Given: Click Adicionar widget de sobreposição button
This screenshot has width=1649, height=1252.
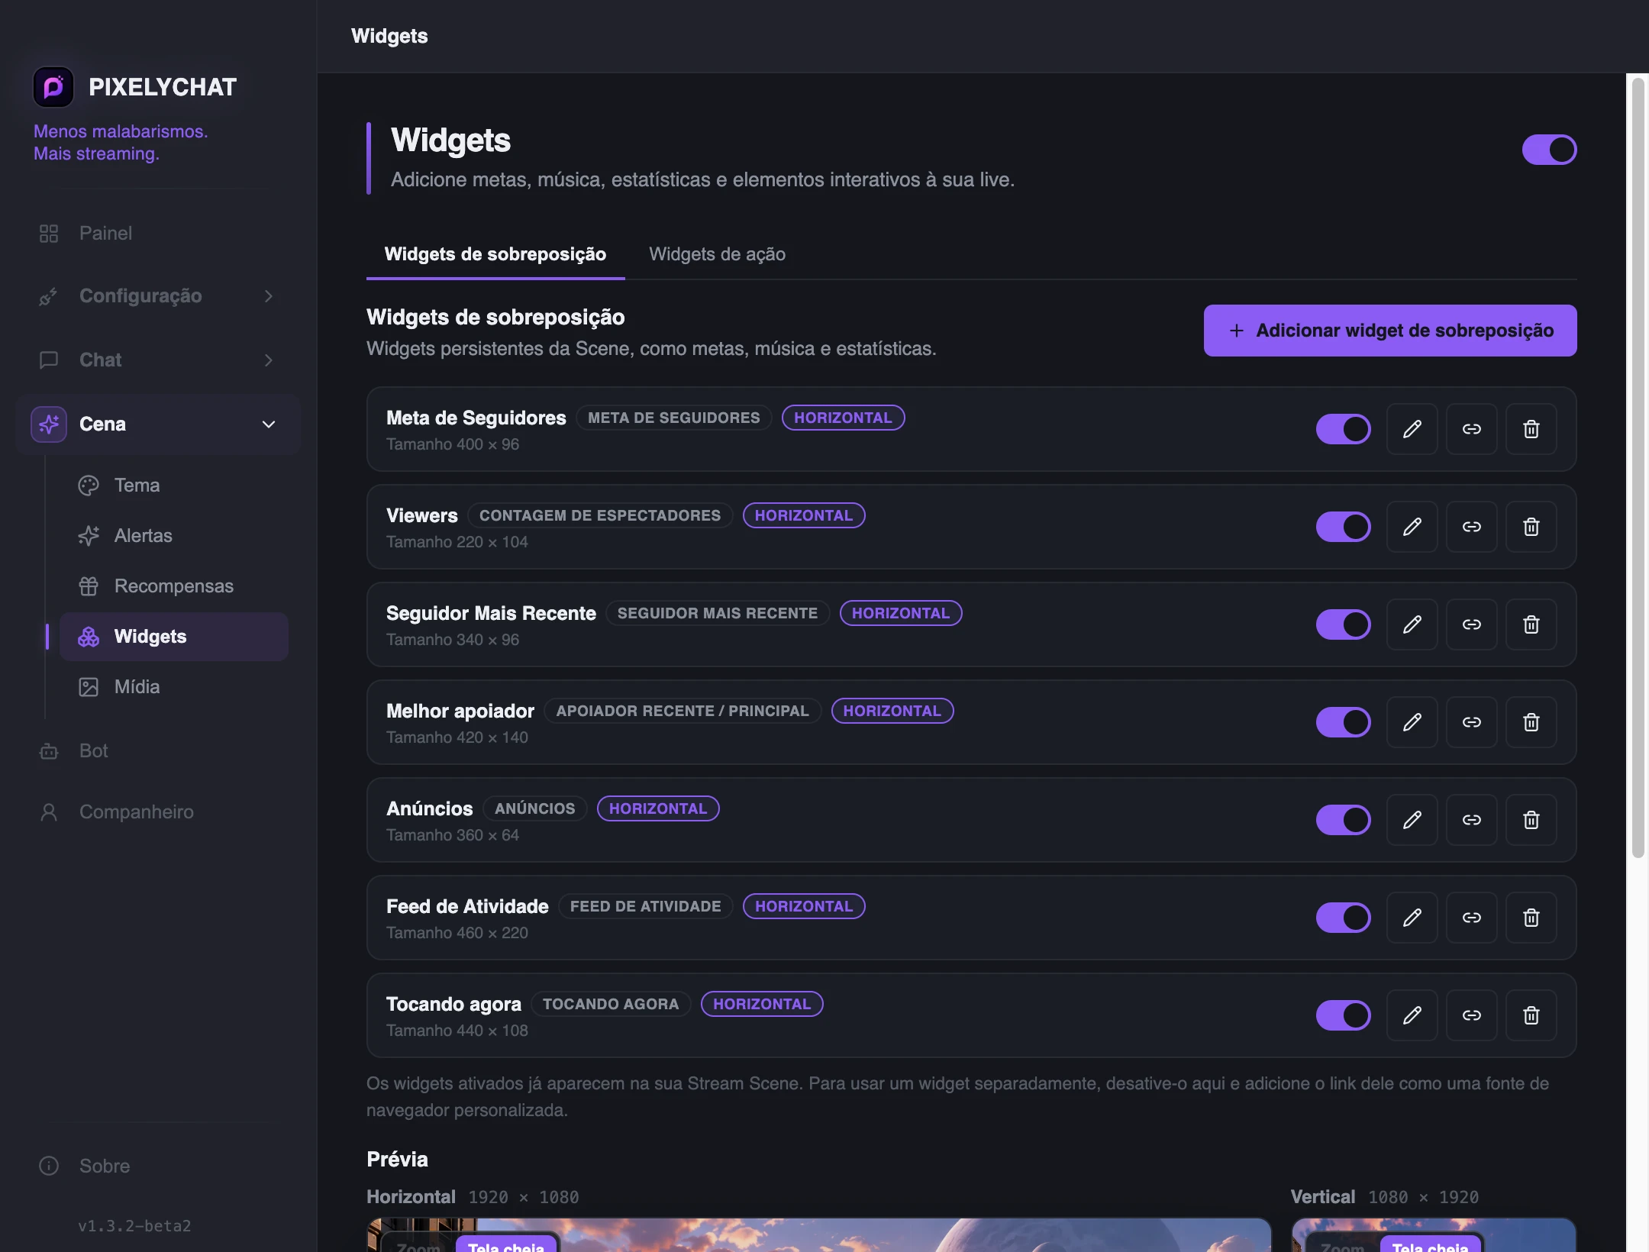Looking at the screenshot, I should tap(1390, 331).
